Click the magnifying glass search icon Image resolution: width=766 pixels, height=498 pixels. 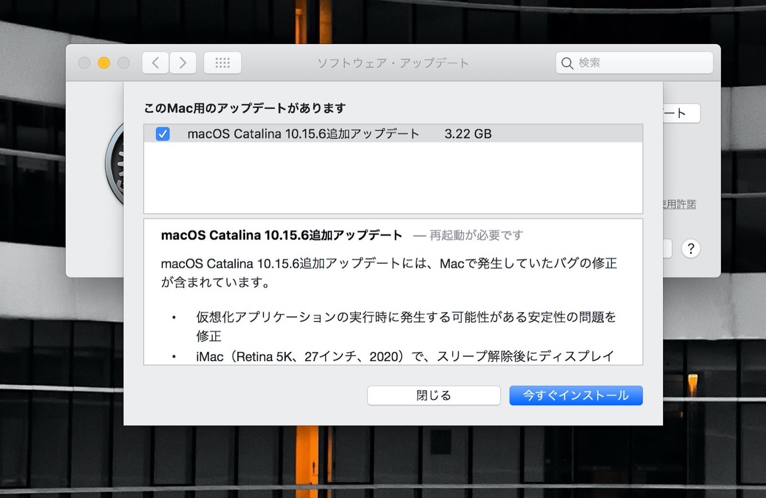coord(567,63)
